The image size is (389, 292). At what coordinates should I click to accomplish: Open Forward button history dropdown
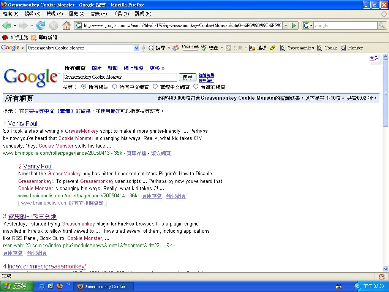[32, 25]
